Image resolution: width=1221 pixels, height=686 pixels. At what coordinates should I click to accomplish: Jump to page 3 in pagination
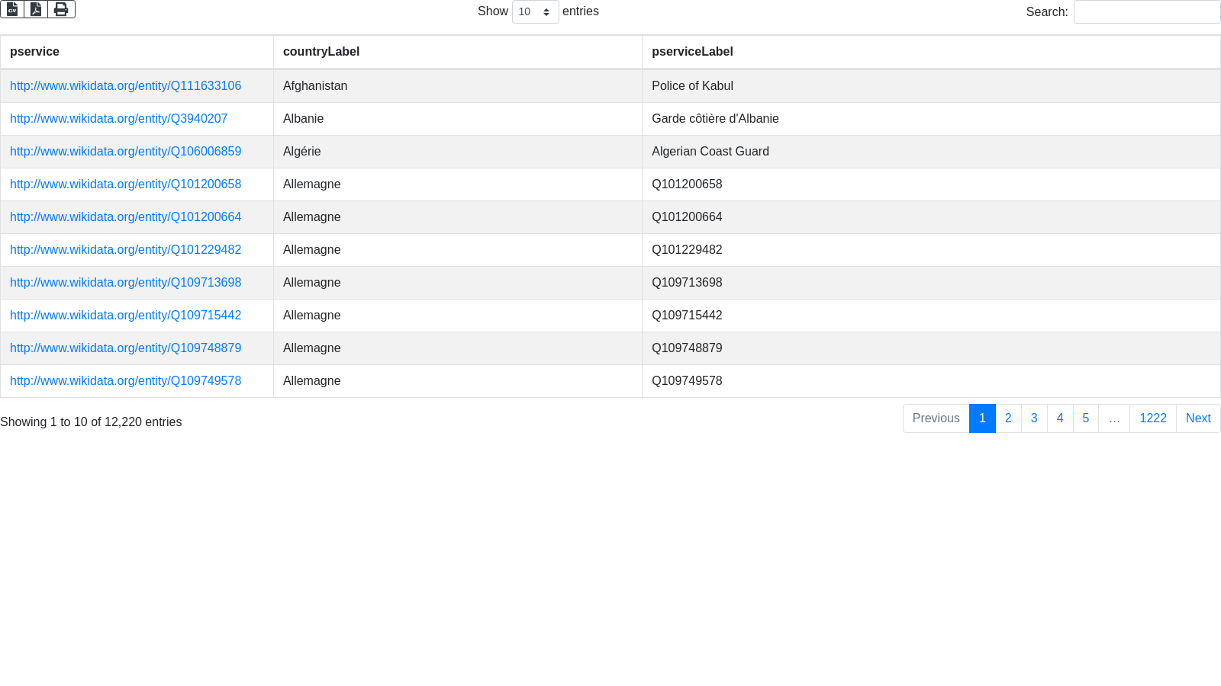(1034, 418)
